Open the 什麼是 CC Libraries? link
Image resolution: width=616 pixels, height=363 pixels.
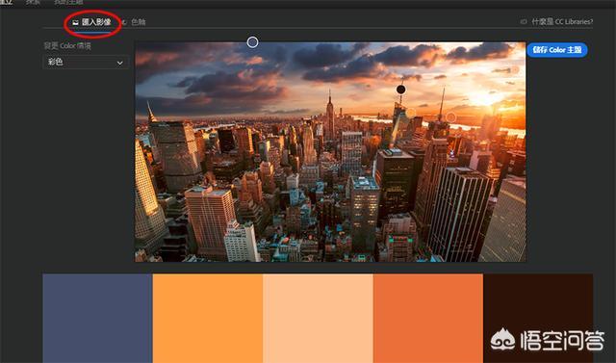[x=556, y=21]
